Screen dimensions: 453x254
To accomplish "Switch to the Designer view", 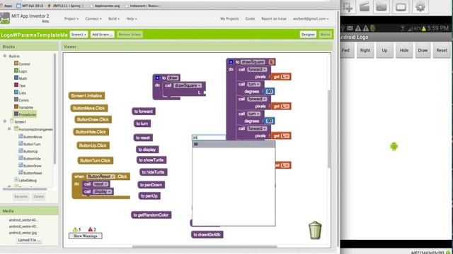I will (308, 35).
